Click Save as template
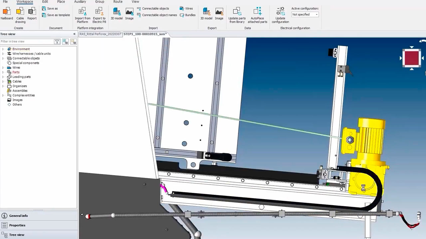Image resolution: width=426 pixels, height=239 pixels. click(56, 15)
